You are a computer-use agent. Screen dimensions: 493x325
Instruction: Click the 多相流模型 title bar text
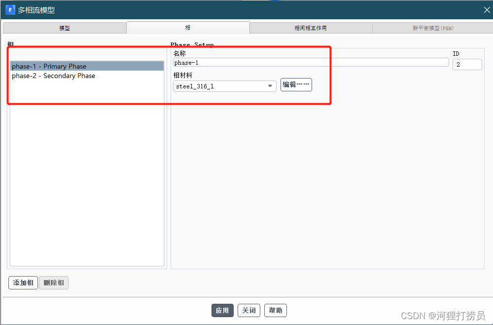coord(36,10)
